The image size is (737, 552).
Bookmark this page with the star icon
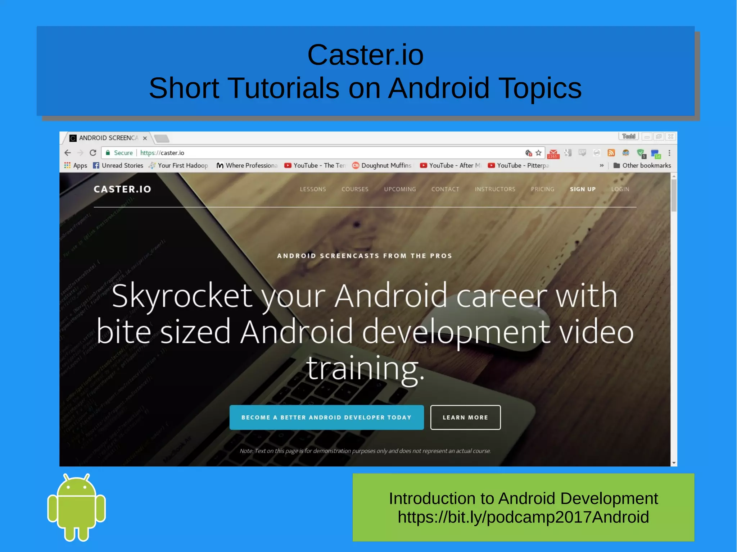tap(538, 153)
